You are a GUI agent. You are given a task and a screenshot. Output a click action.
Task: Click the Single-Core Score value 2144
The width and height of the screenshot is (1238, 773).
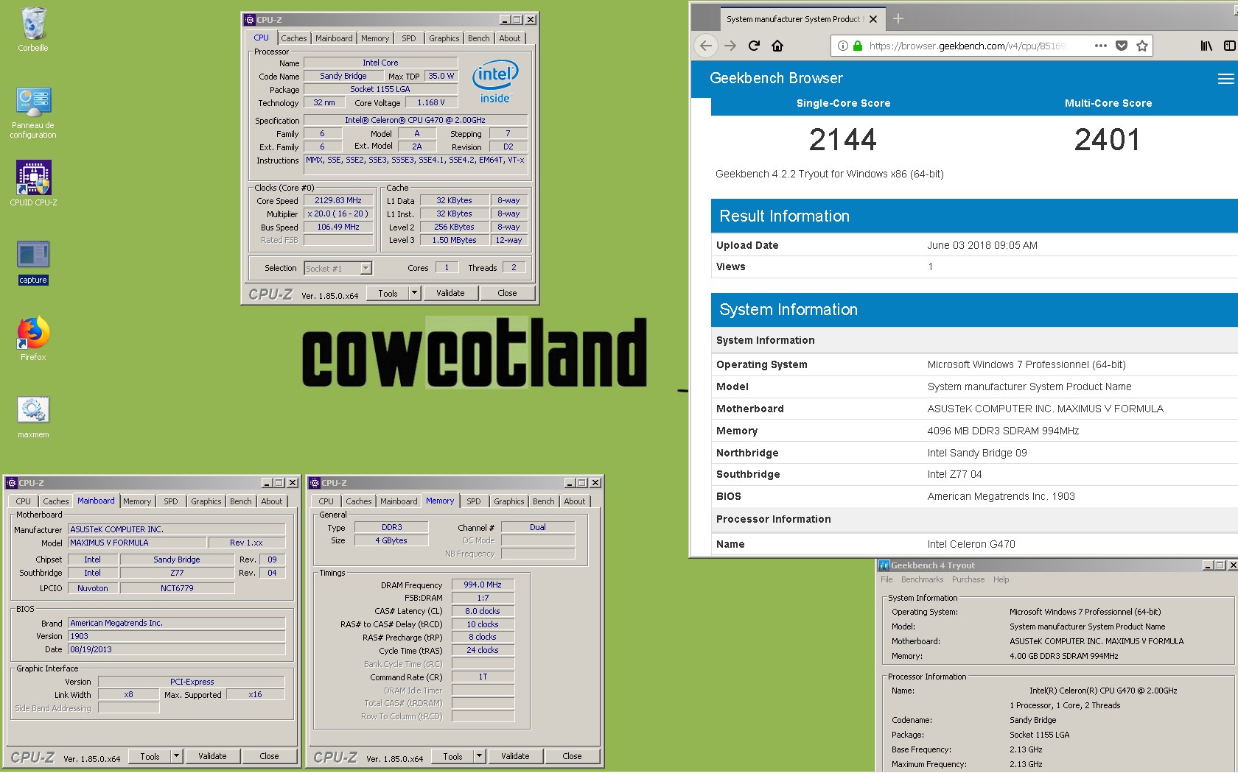click(x=843, y=139)
